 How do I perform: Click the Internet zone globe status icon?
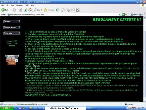[126, 104]
